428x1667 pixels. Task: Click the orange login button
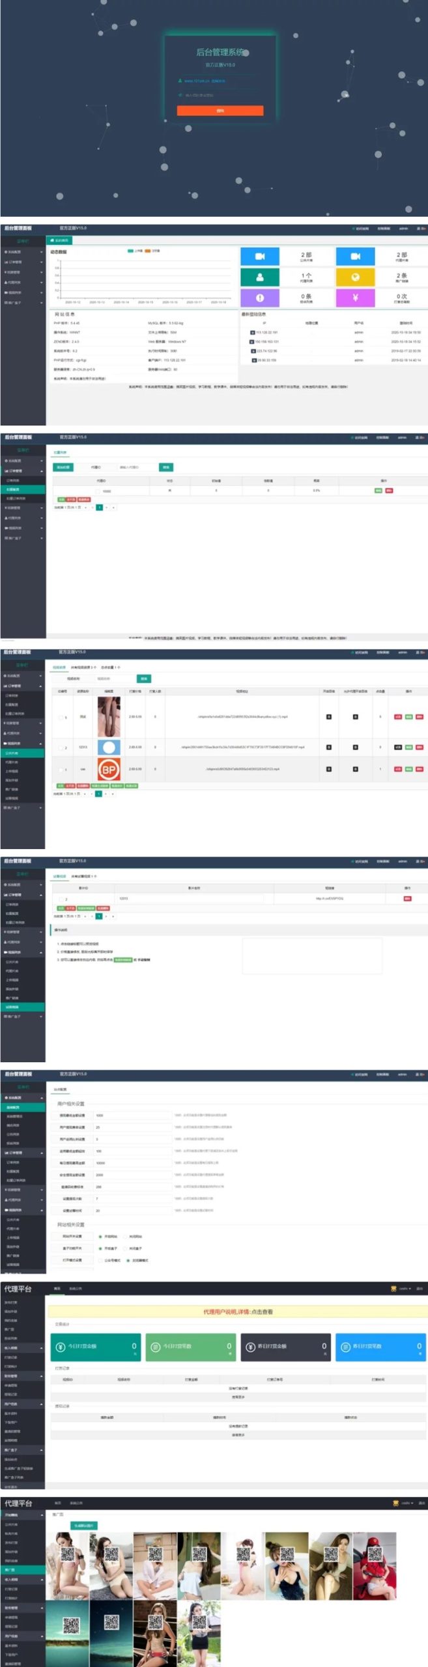[x=220, y=111]
